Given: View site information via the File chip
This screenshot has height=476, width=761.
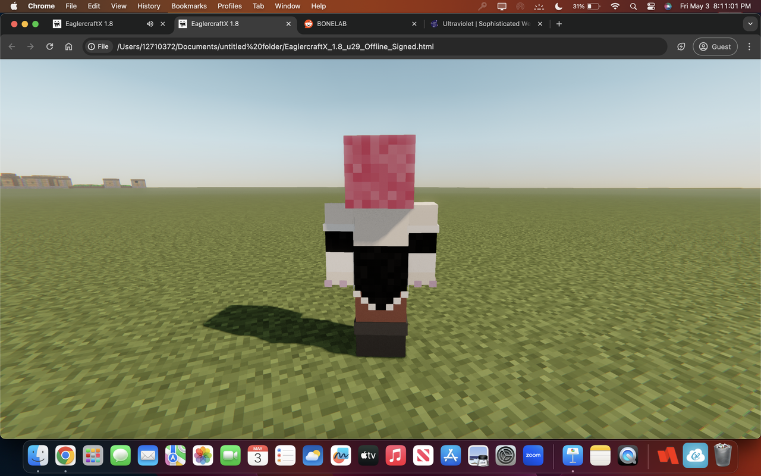Looking at the screenshot, I should (98, 46).
